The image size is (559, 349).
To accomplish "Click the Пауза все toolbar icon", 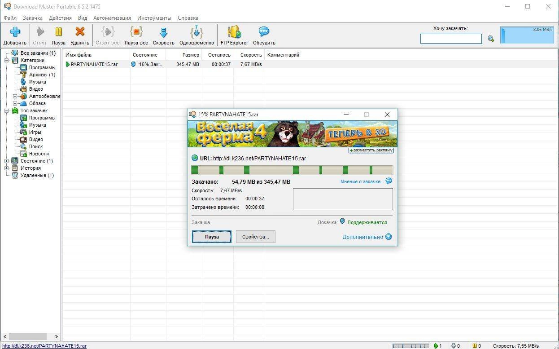I will coord(136,32).
